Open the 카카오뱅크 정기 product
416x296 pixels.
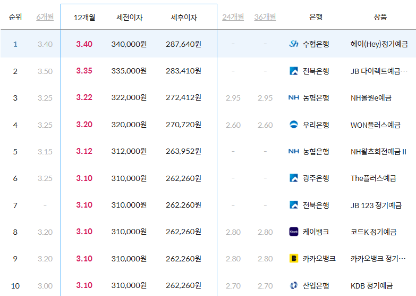(x=378, y=259)
